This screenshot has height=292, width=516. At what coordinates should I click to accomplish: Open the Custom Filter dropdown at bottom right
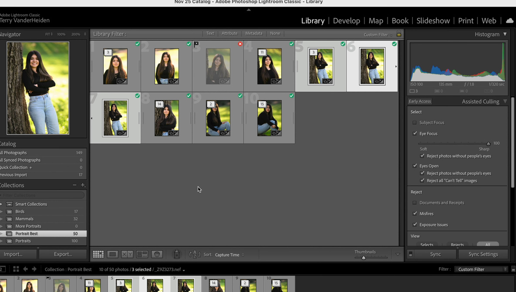pyautogui.click(x=481, y=269)
